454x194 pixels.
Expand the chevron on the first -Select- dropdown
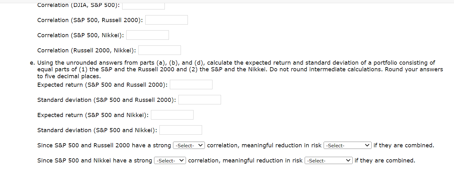(x=201, y=145)
